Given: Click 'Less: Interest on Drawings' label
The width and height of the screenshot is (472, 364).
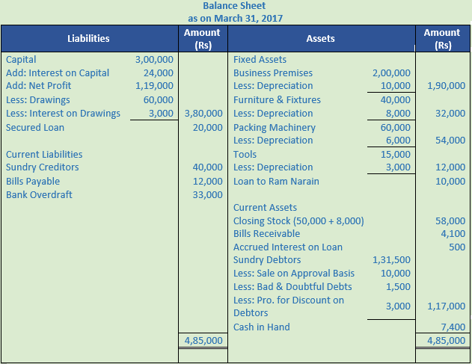Looking at the screenshot, I should (x=63, y=114).
